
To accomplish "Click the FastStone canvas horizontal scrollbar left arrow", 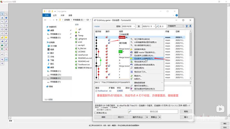I will pyautogui.click(x=10, y=118).
